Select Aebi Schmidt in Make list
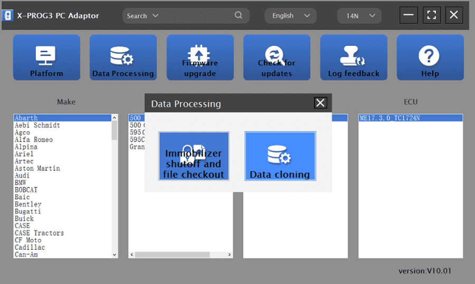475x284 pixels. (62, 125)
